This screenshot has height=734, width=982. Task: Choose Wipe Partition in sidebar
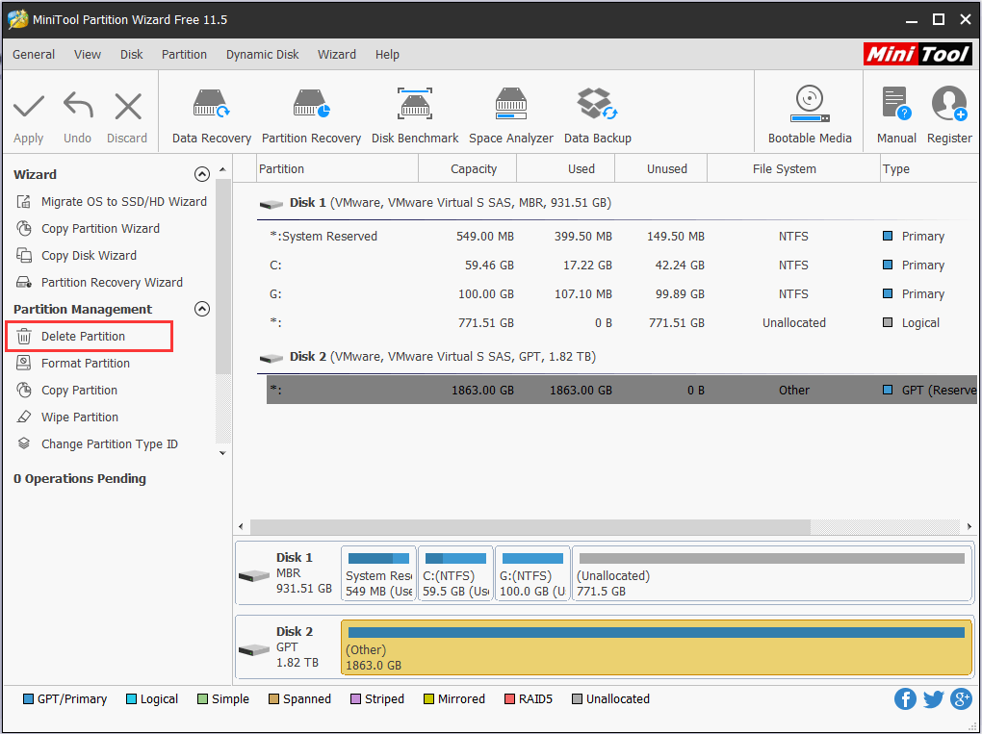click(x=67, y=417)
